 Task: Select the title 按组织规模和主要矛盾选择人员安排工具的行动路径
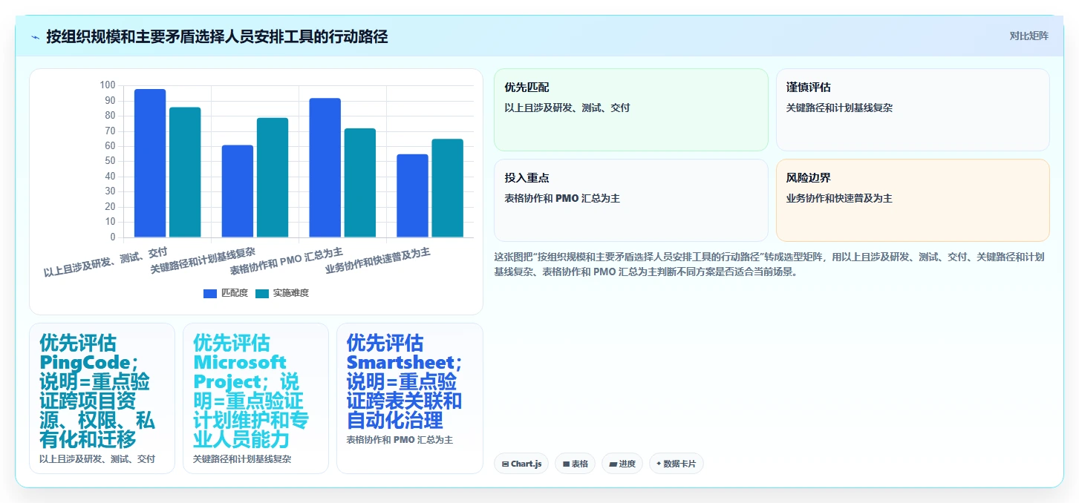click(x=217, y=37)
